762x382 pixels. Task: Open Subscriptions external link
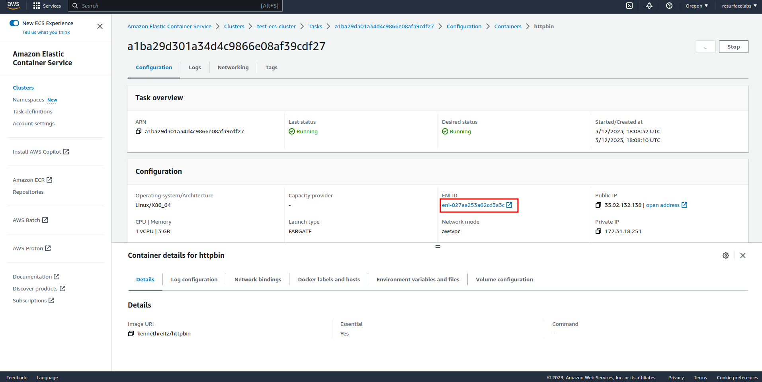pos(33,300)
